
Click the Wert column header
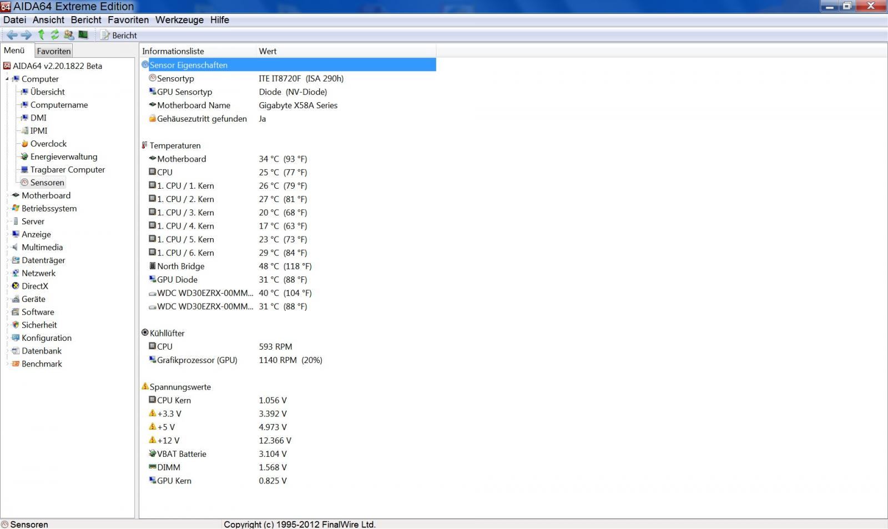346,51
